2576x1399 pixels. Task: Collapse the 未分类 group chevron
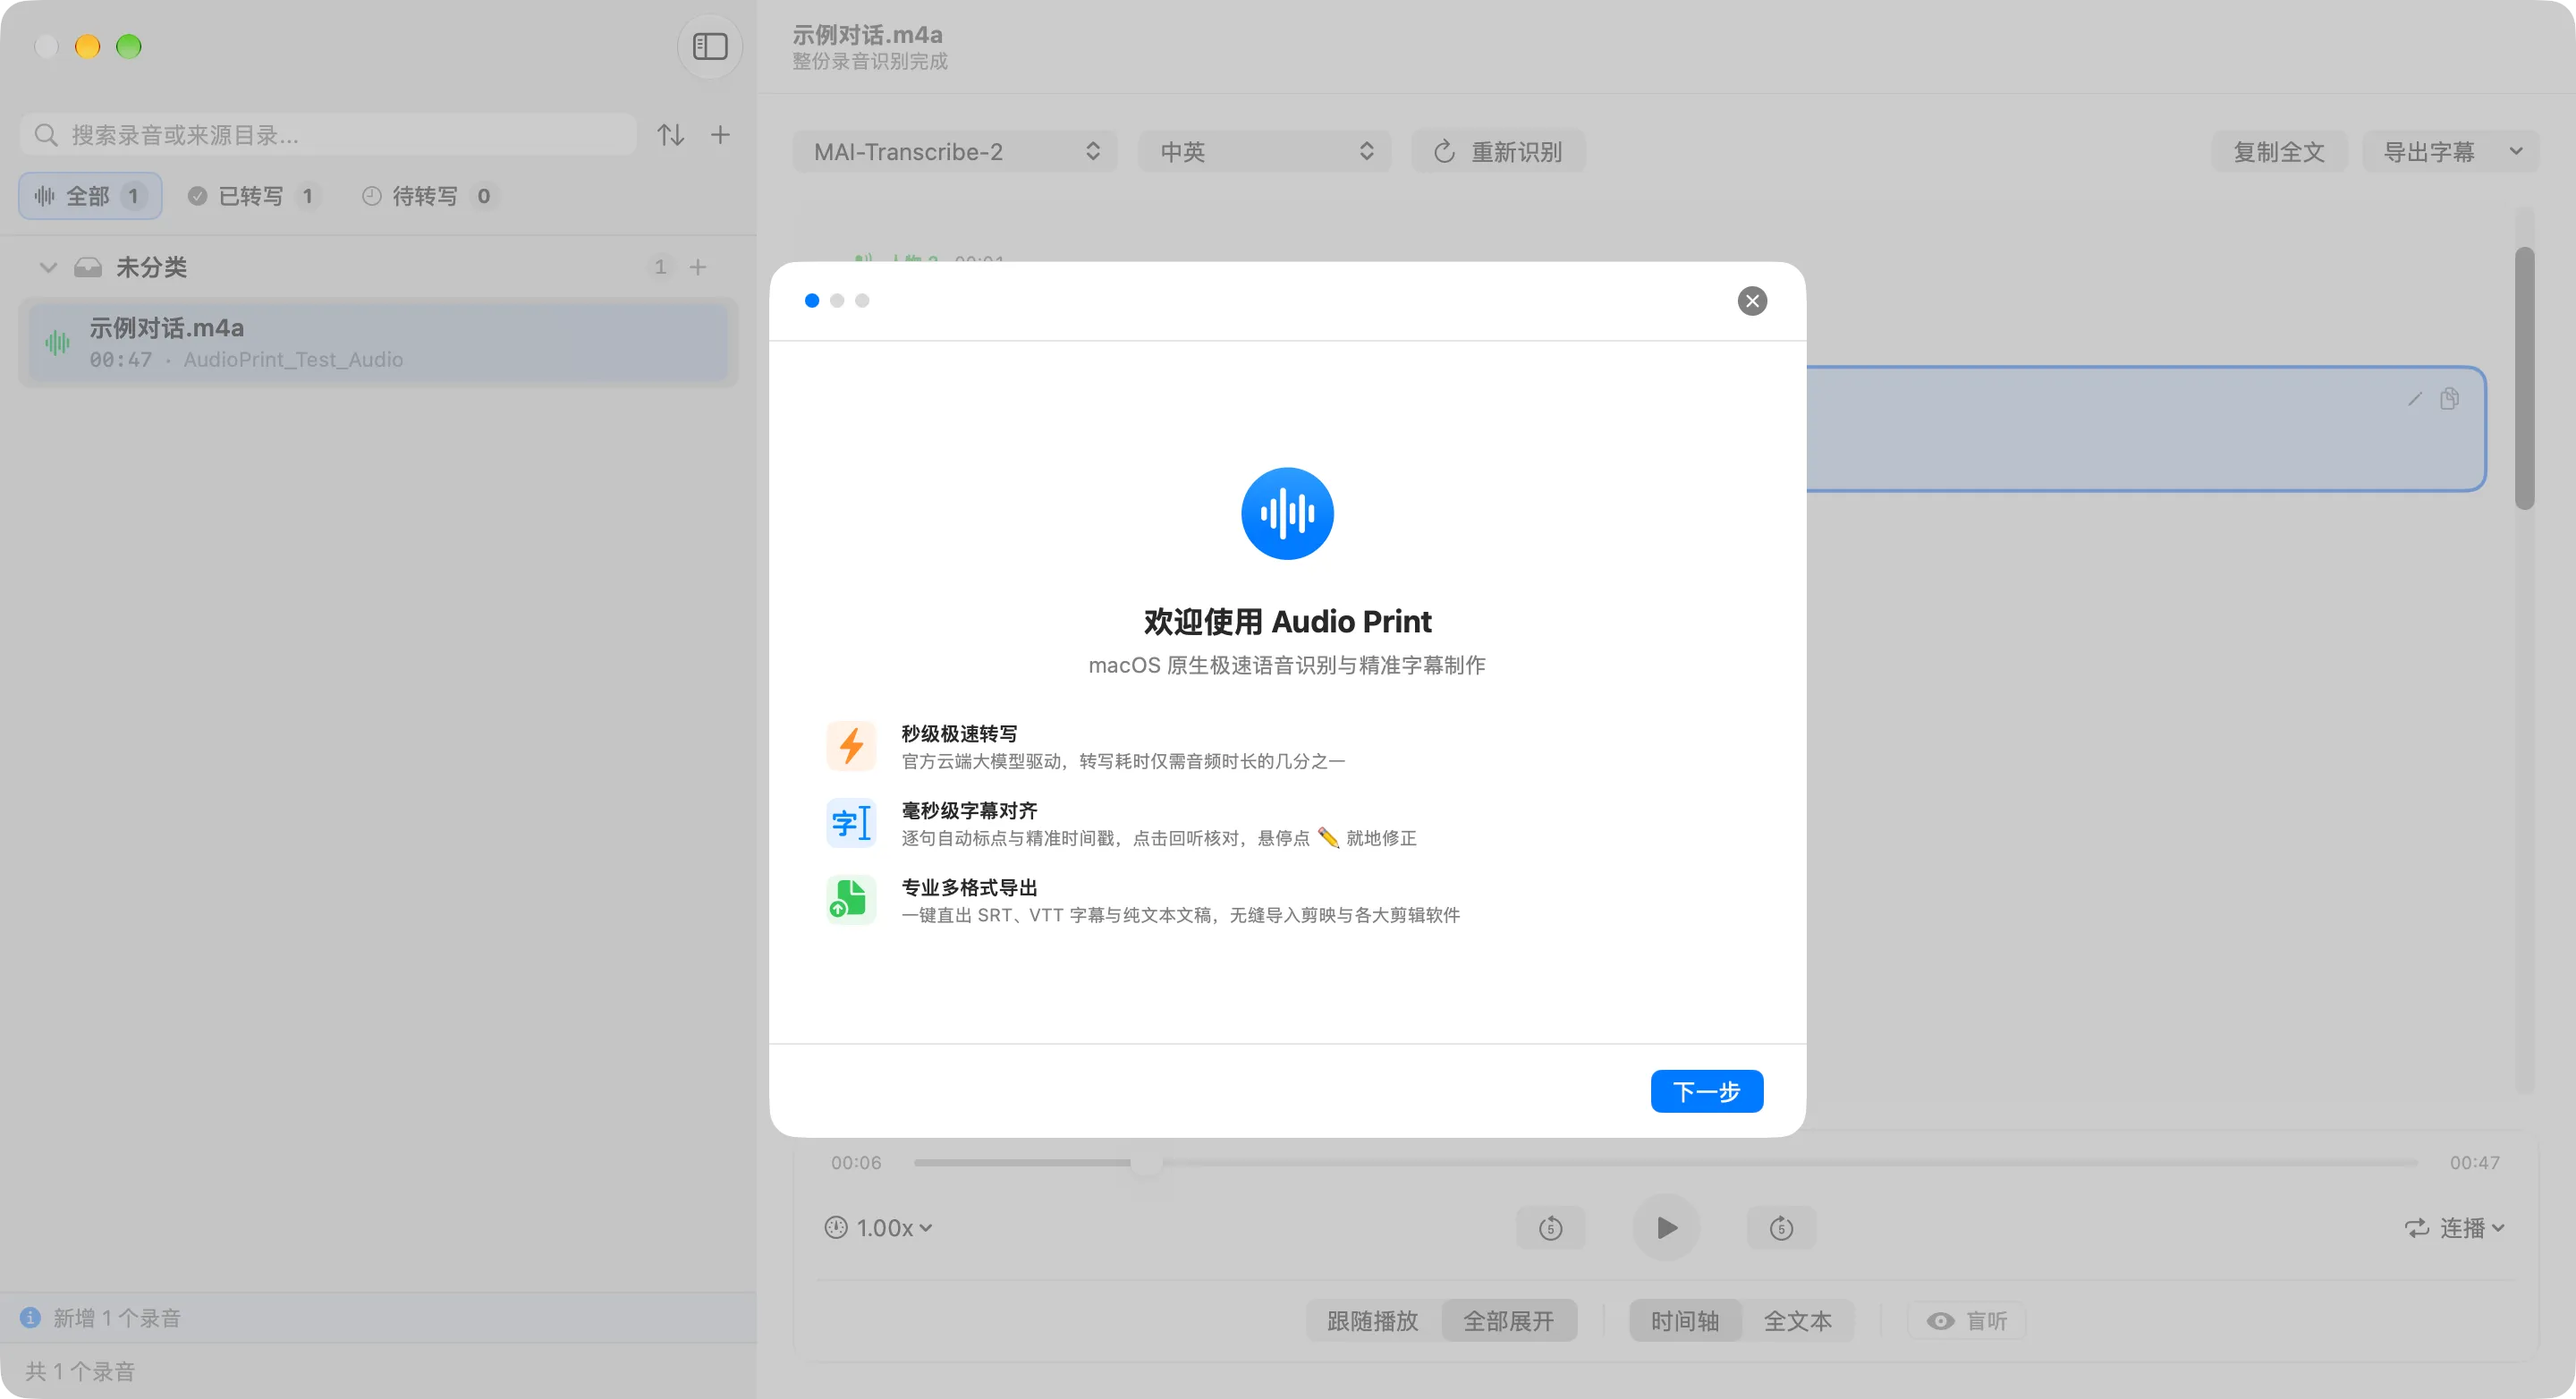pyautogui.click(x=48, y=267)
